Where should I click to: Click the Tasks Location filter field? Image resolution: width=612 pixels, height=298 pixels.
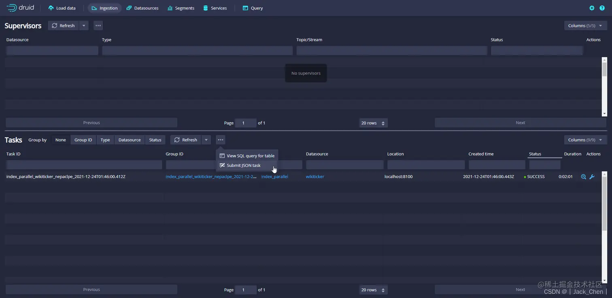(426, 165)
